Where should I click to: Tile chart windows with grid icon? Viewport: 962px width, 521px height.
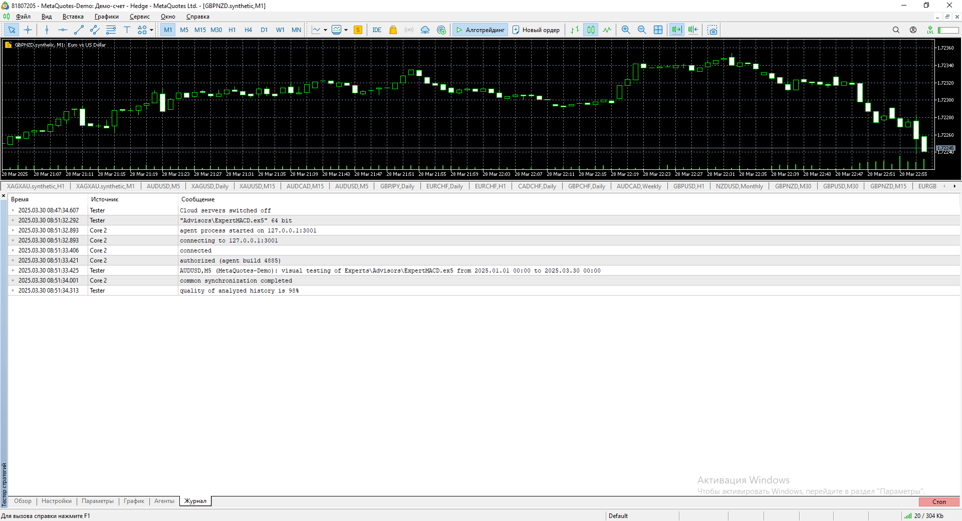coord(658,30)
